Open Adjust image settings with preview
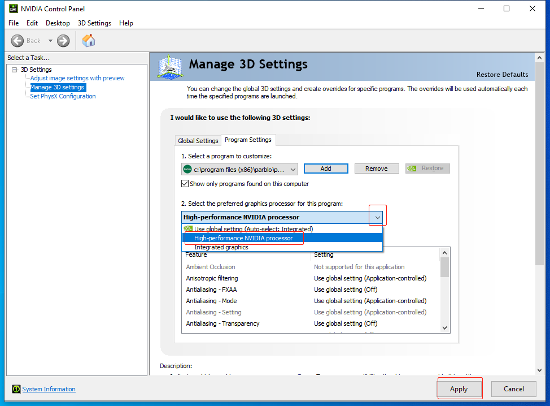 click(77, 78)
